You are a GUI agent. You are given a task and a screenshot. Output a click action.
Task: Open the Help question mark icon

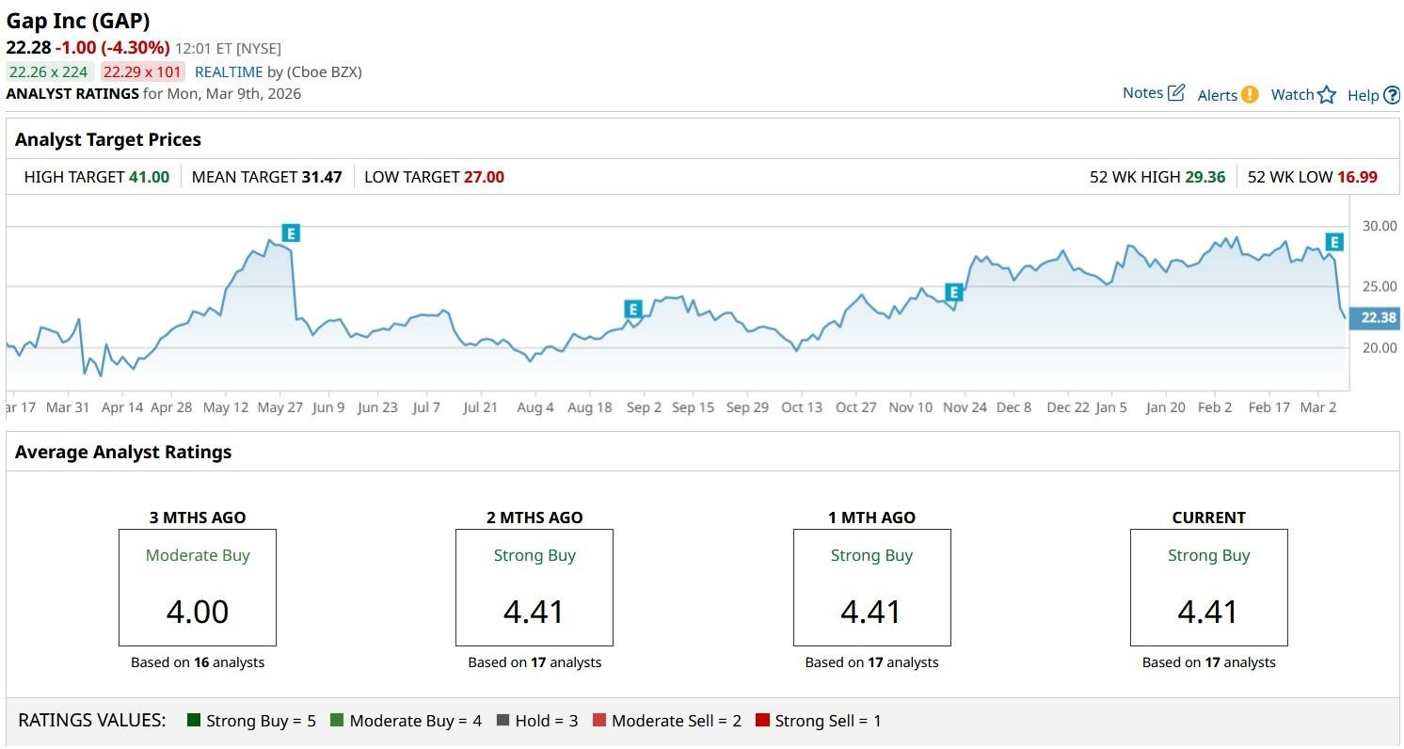pyautogui.click(x=1392, y=95)
